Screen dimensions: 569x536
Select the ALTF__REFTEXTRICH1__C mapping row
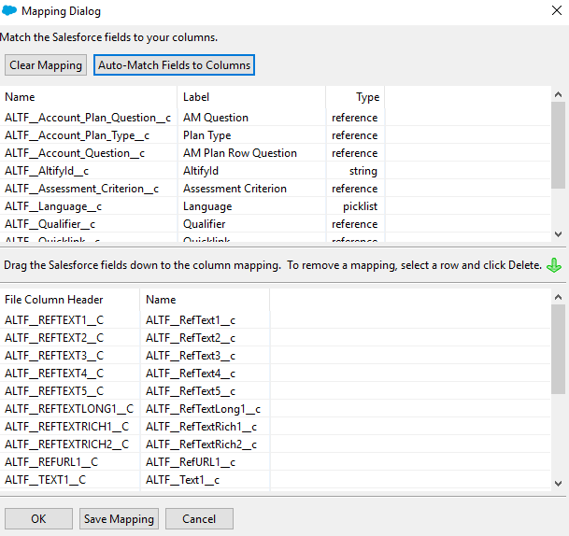275,427
